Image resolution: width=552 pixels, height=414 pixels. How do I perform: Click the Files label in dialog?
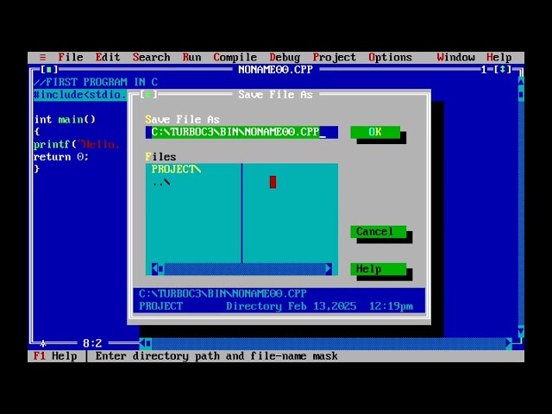pos(160,157)
